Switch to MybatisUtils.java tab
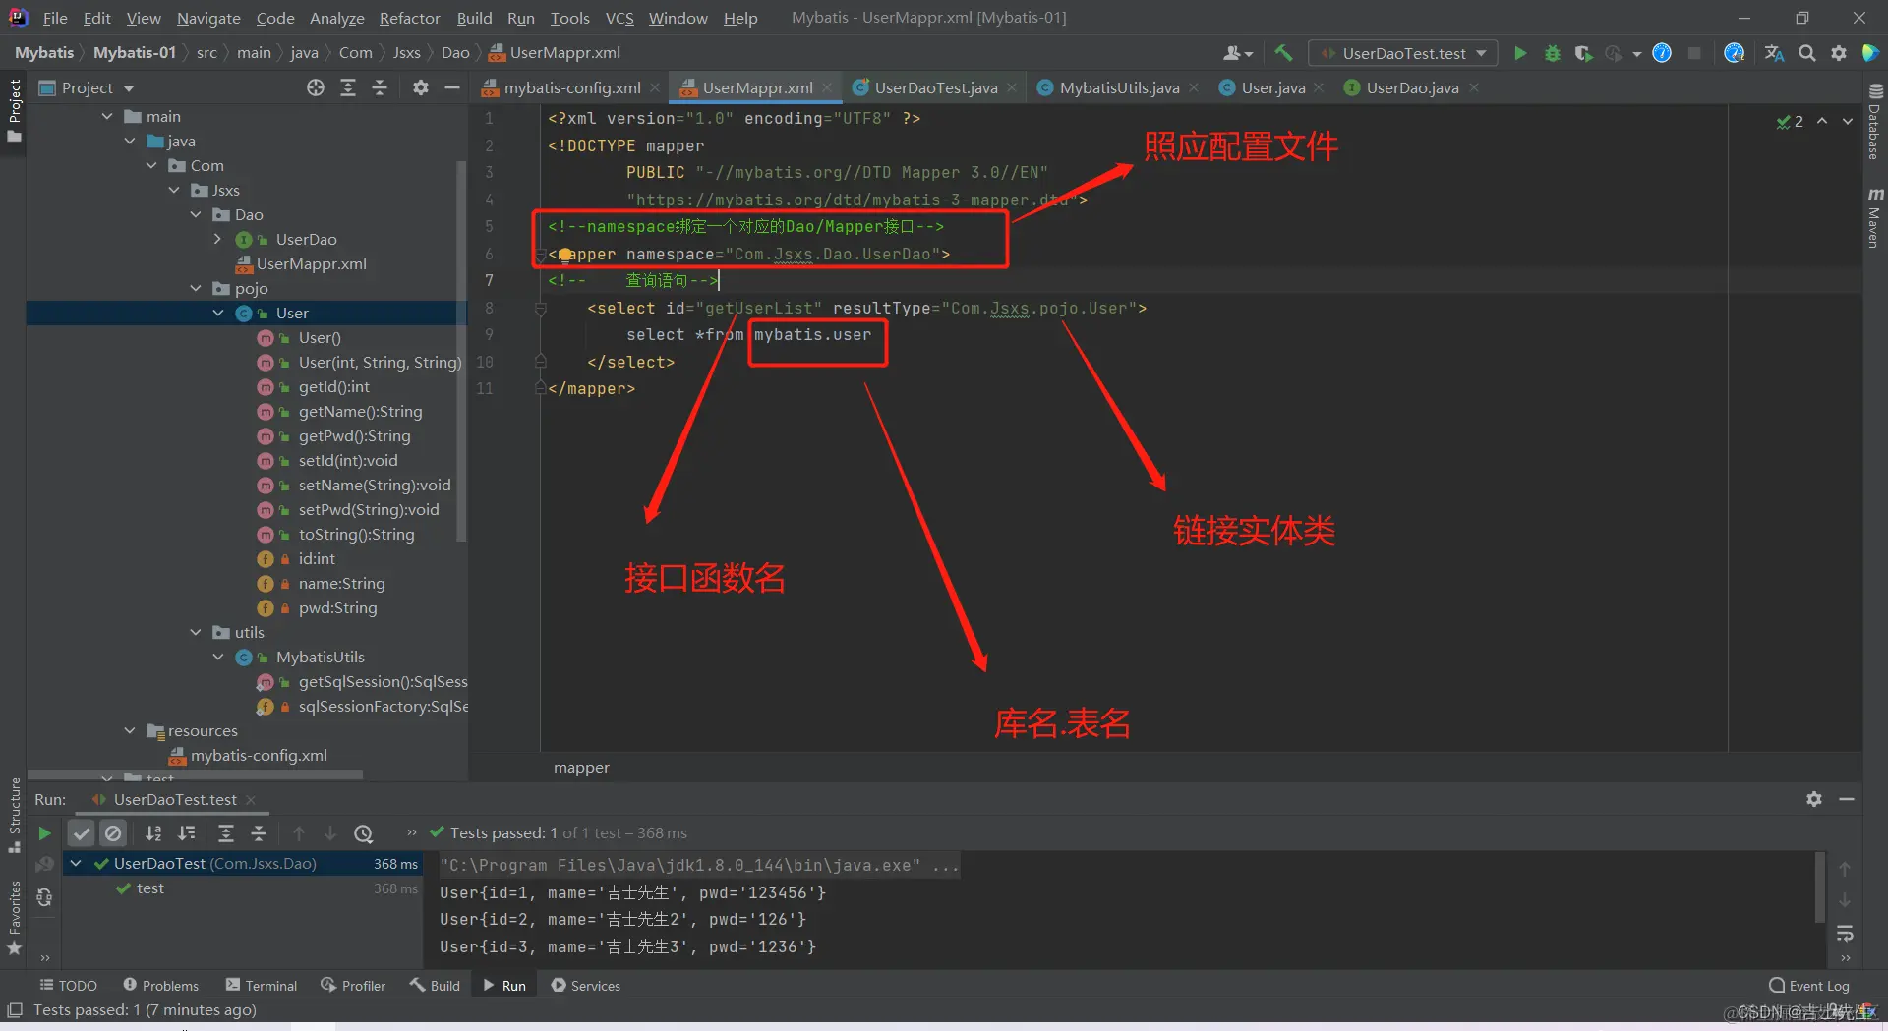 [x=1119, y=87]
